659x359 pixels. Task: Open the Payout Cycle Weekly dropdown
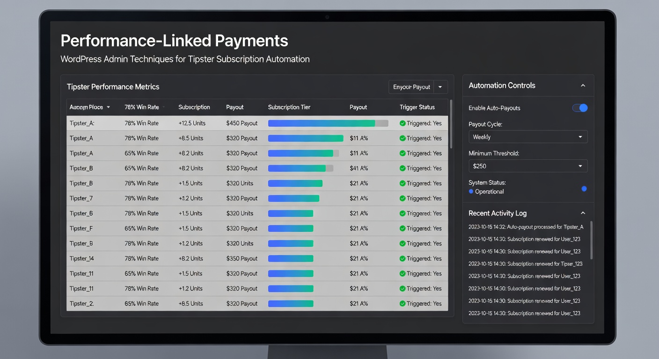[528, 136]
